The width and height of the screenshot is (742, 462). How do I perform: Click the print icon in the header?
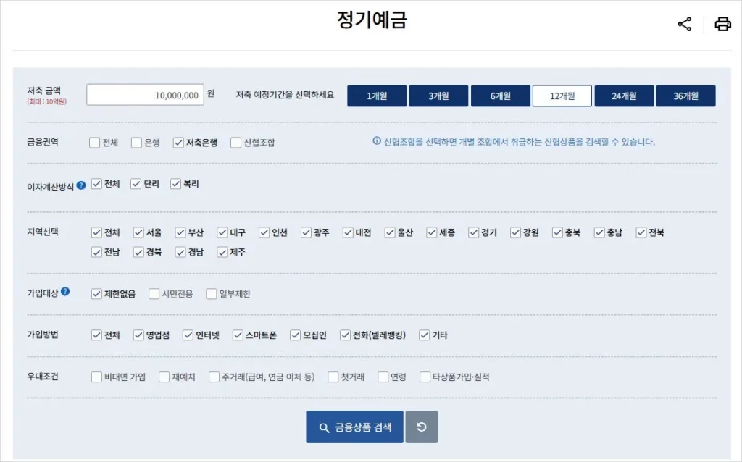[722, 24]
